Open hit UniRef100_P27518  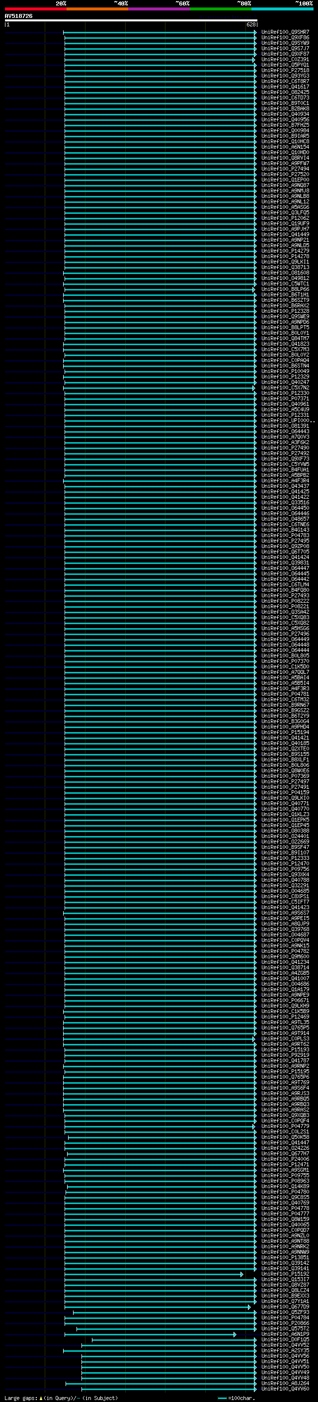pyautogui.click(x=285, y=70)
